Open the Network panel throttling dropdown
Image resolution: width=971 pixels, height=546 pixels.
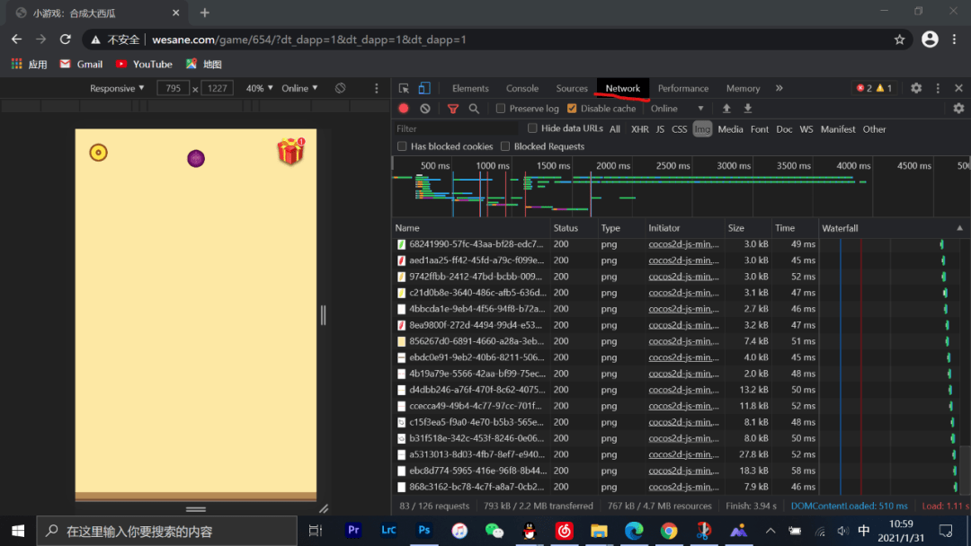[678, 108]
